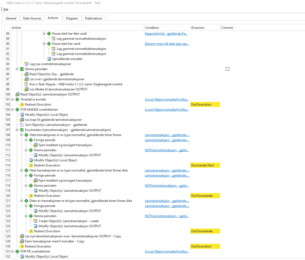
Task: Click the Lag nye overtidstransaksjoner icon
Action: click(26, 64)
